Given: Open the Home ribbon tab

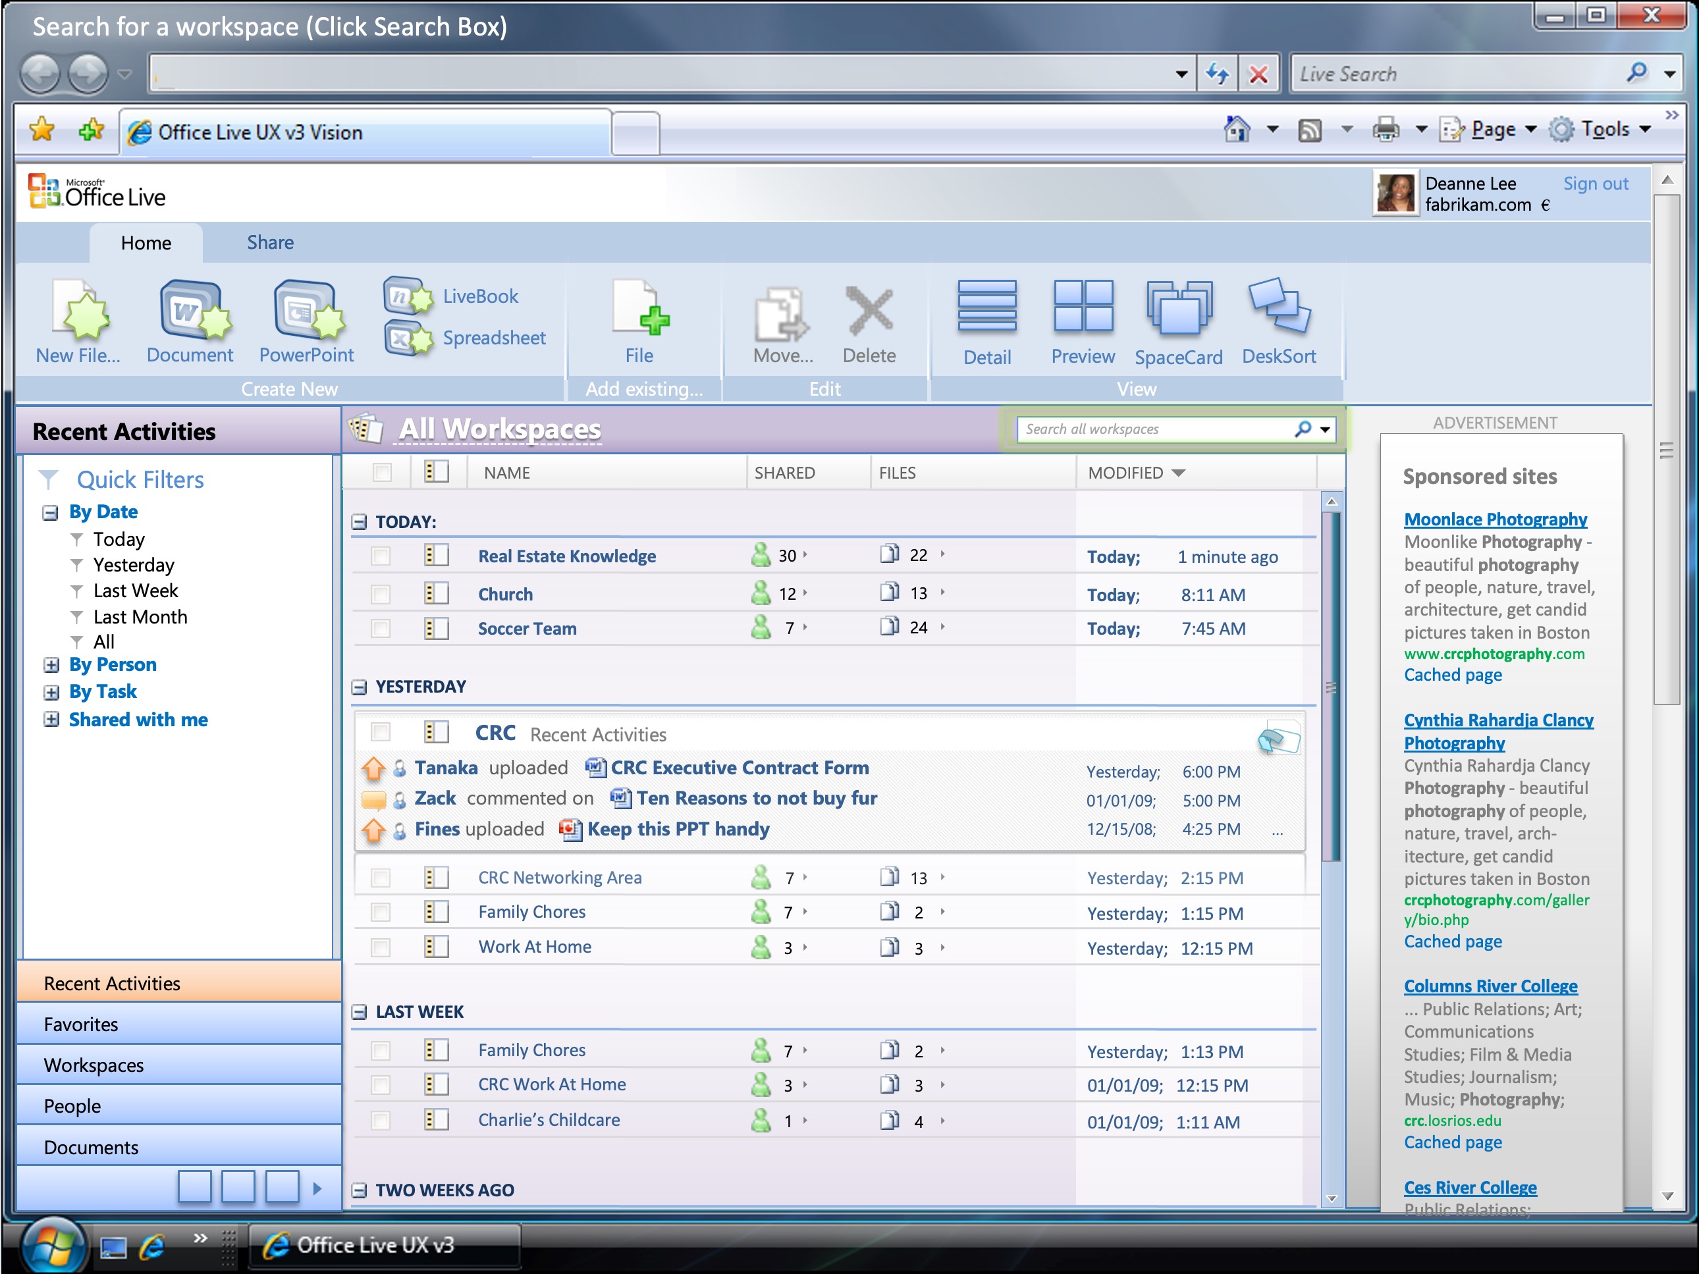Looking at the screenshot, I should (146, 243).
